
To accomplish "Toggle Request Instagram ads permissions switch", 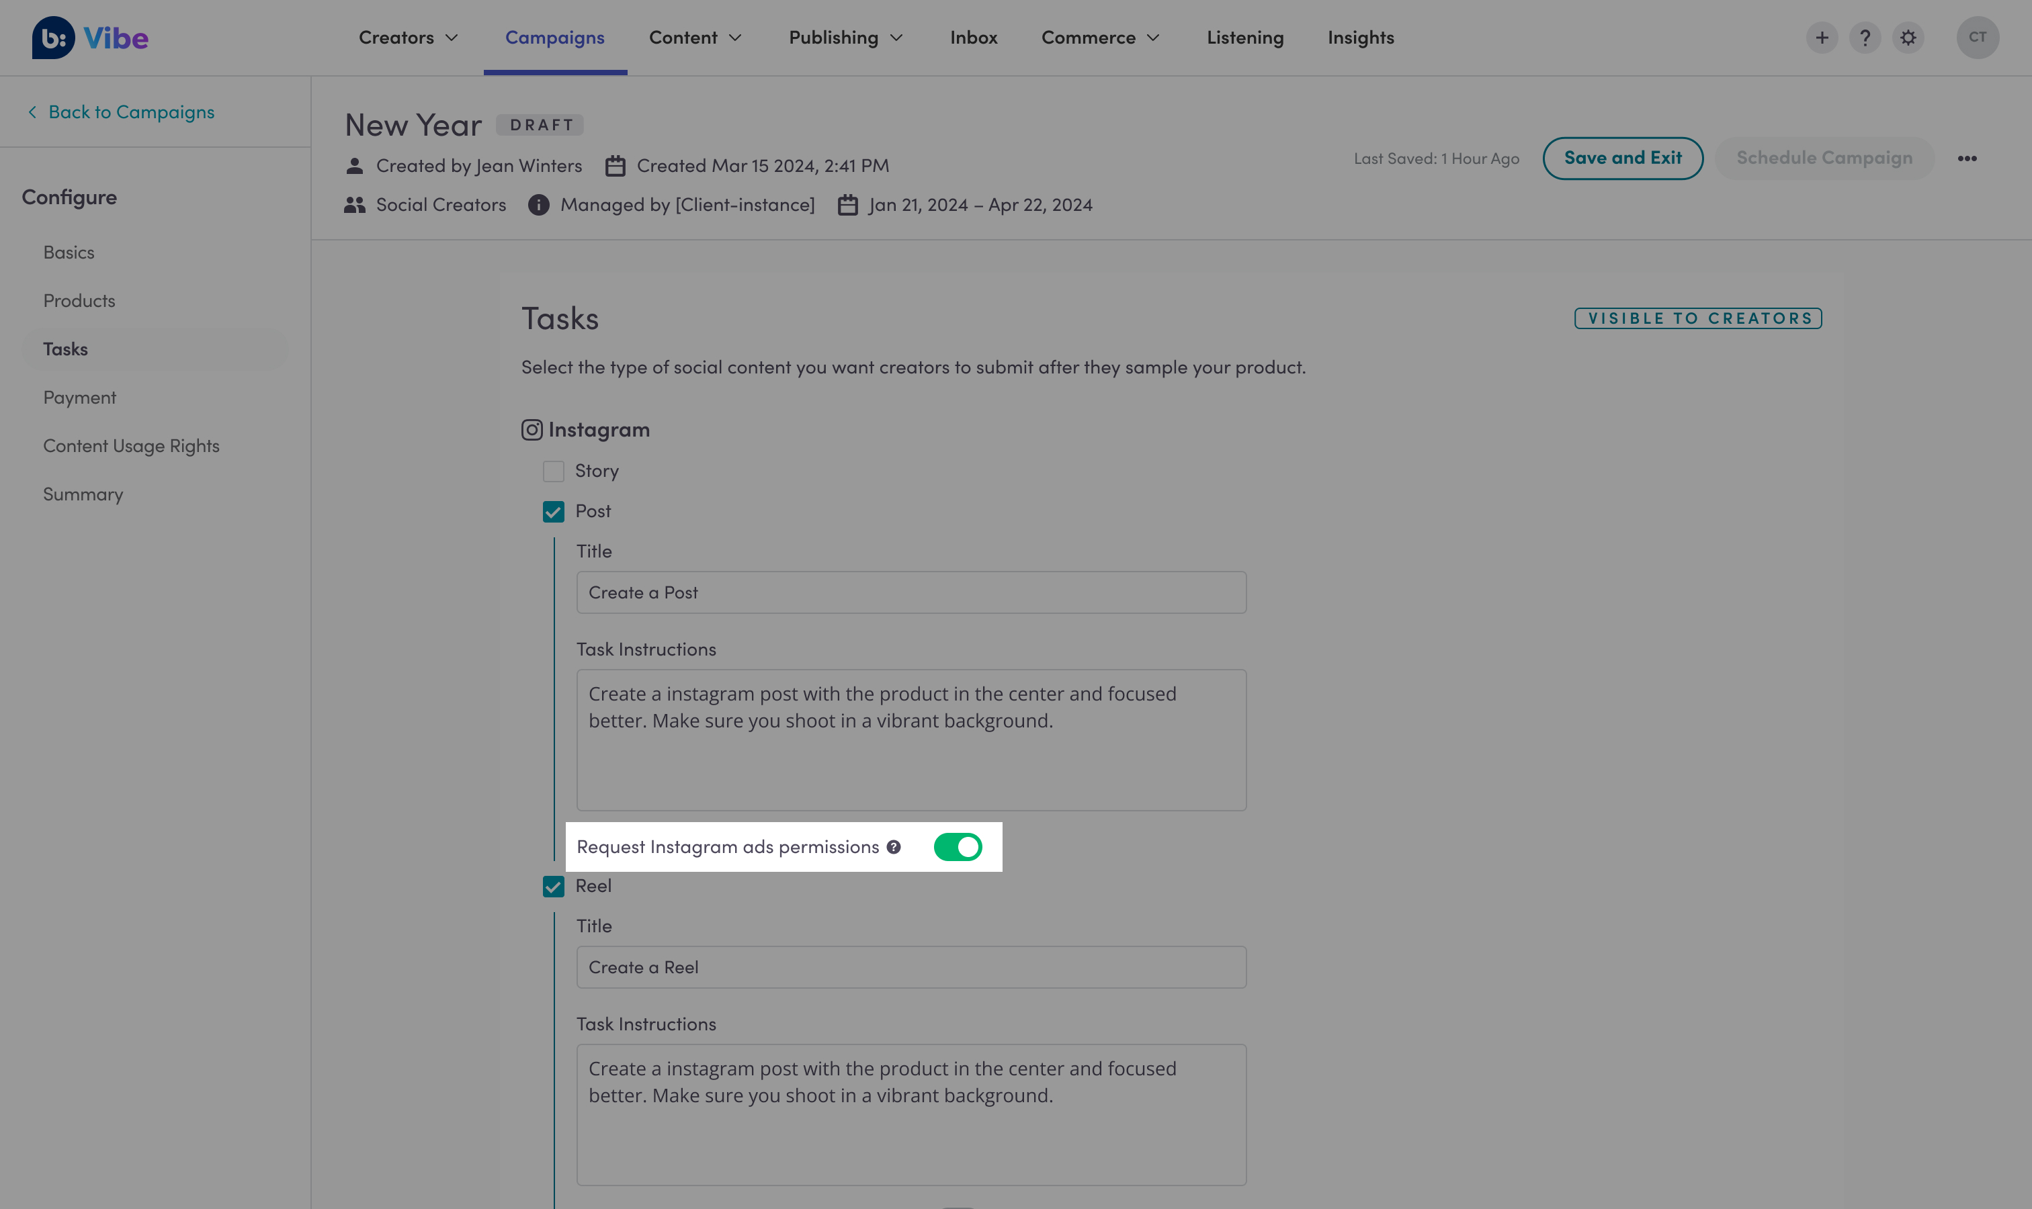I will tap(958, 846).
